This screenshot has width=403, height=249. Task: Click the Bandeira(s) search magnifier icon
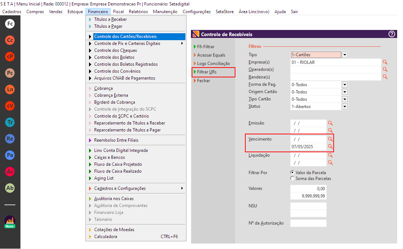tap(385, 77)
